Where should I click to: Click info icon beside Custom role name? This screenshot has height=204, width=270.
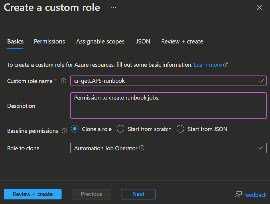[x=64, y=81]
